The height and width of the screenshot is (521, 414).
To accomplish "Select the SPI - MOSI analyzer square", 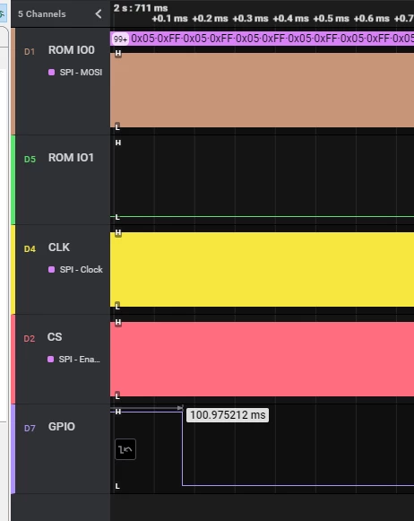I will 51,72.
